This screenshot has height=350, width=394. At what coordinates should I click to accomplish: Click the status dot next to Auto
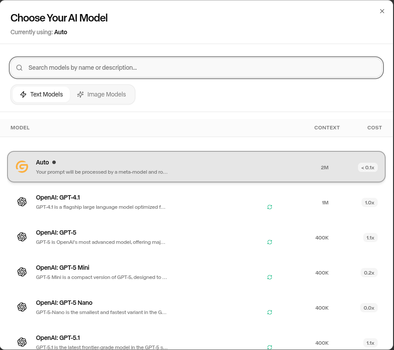[54, 162]
